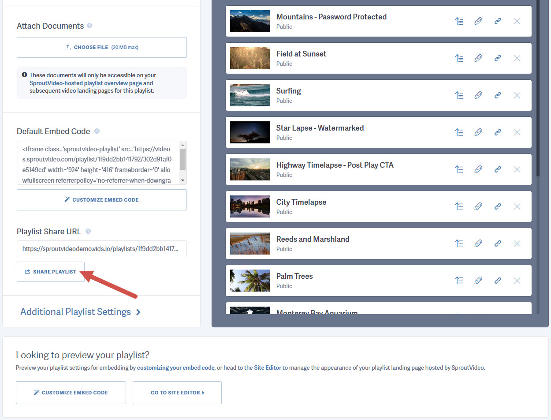Click Choose File upload button
Image resolution: width=551 pixels, height=420 pixels.
101,47
